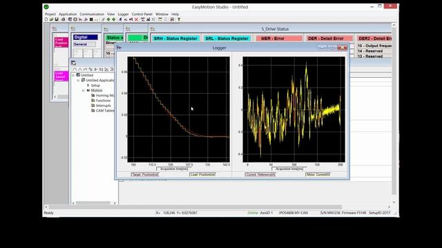The width and height of the screenshot is (442, 248).
Task: Click 'AxisID 1' in the status bar
Action: (x=267, y=213)
